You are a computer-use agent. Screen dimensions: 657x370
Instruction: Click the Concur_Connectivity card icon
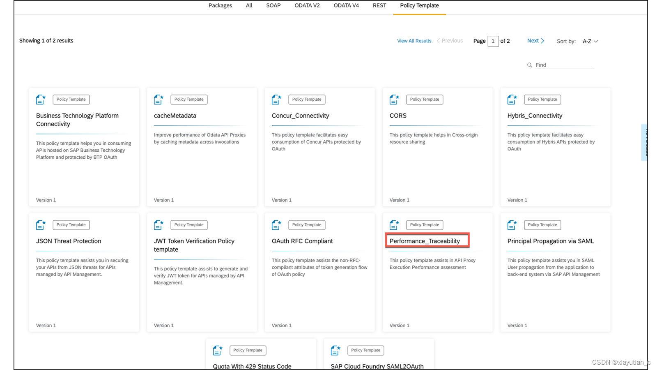coord(276,99)
